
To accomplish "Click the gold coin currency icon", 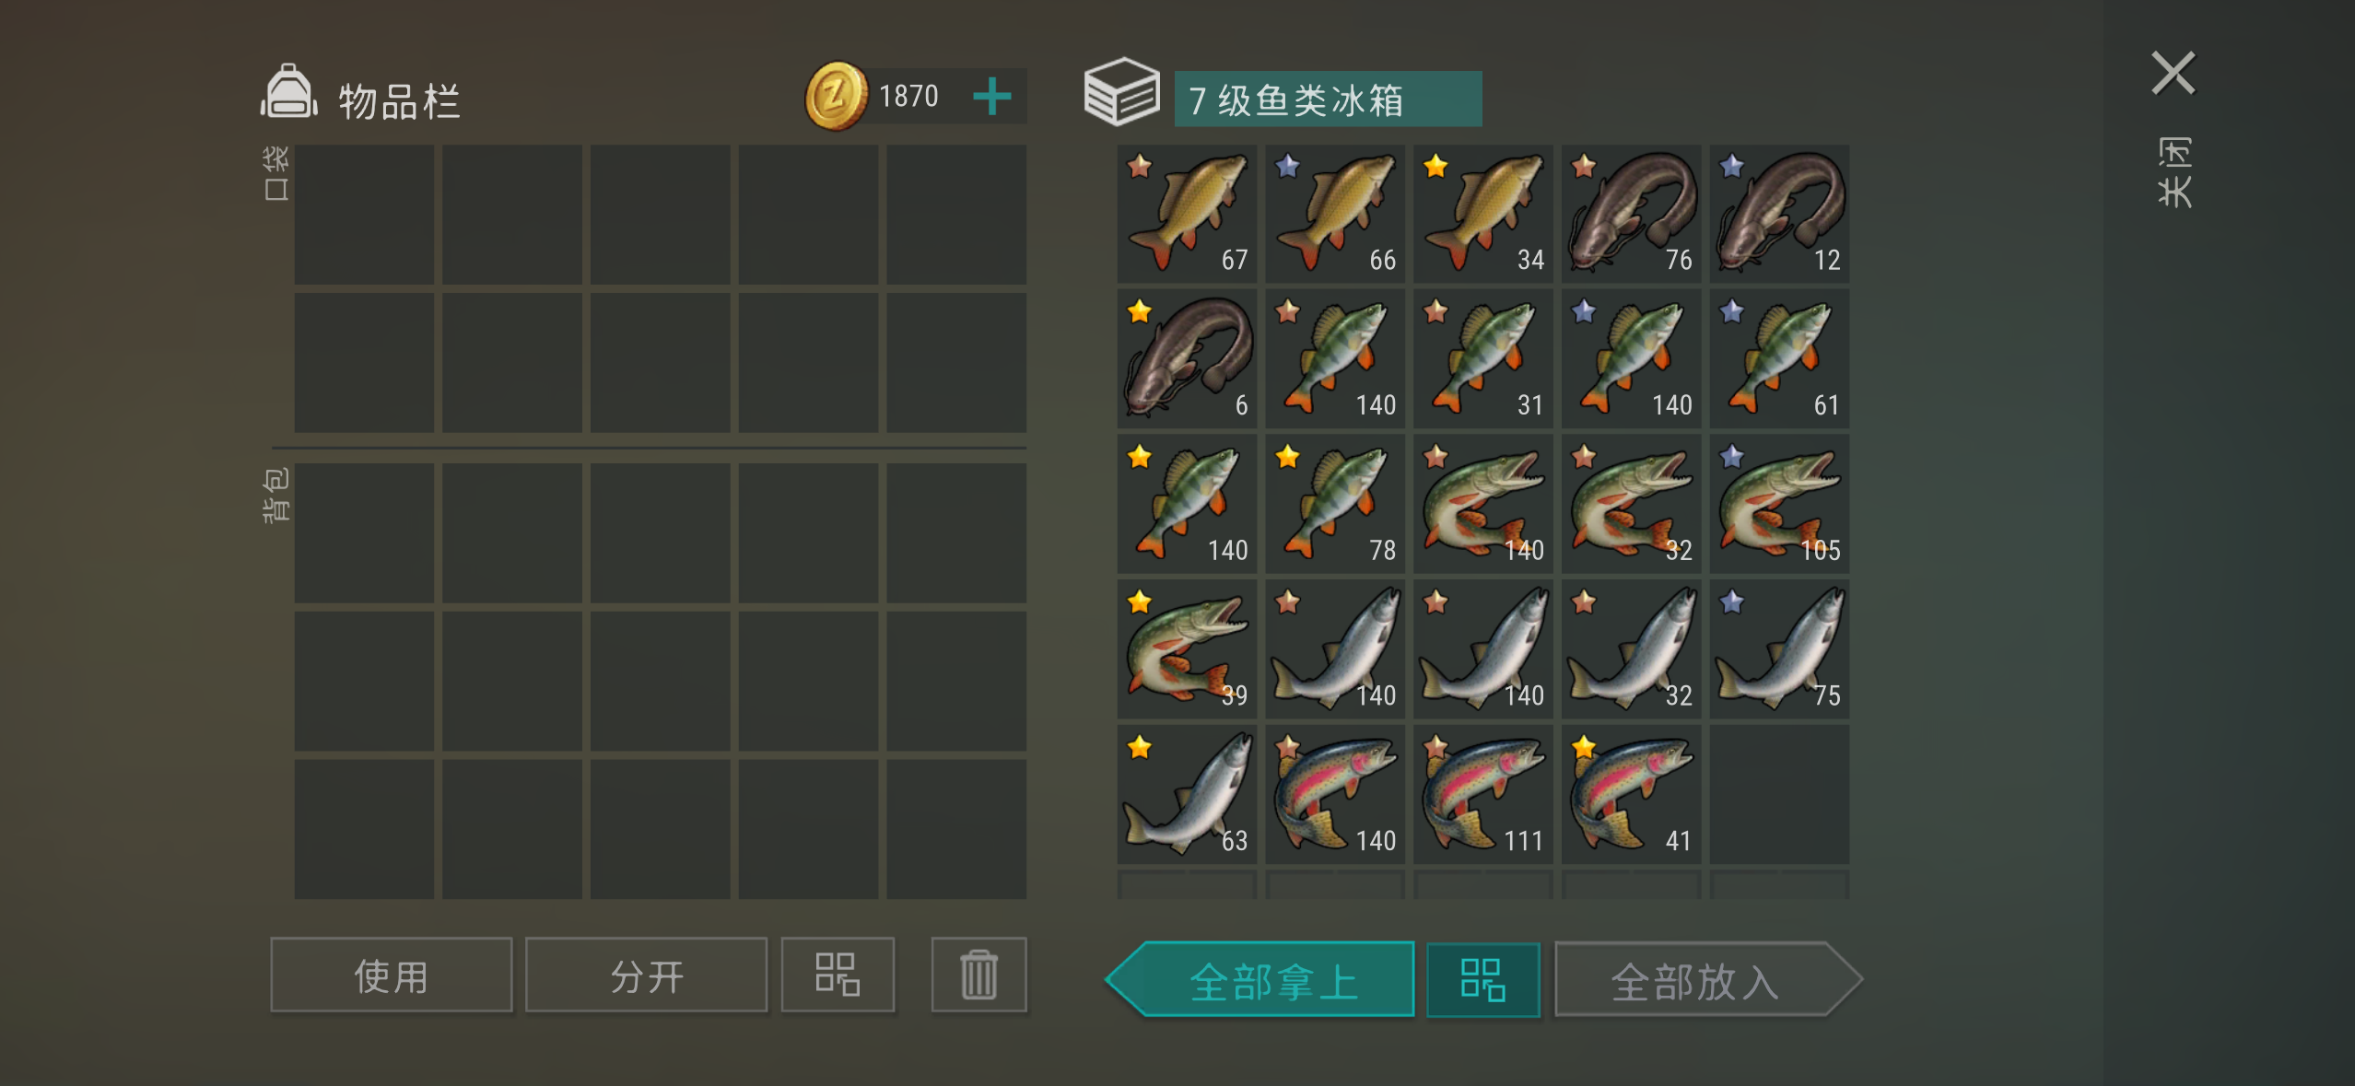I will tap(836, 96).
